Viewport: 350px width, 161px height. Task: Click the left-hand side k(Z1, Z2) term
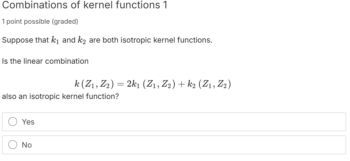[94, 84]
